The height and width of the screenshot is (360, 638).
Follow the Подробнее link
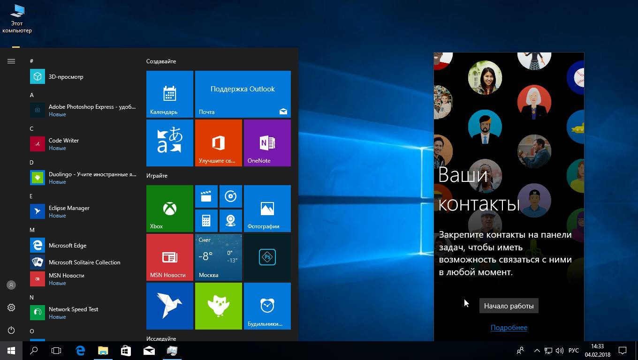pyautogui.click(x=509, y=328)
